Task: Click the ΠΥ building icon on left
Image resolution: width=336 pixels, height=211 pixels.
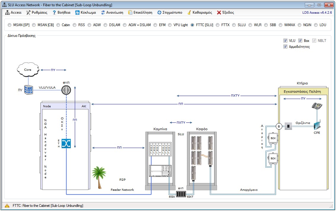Action: coord(28,90)
